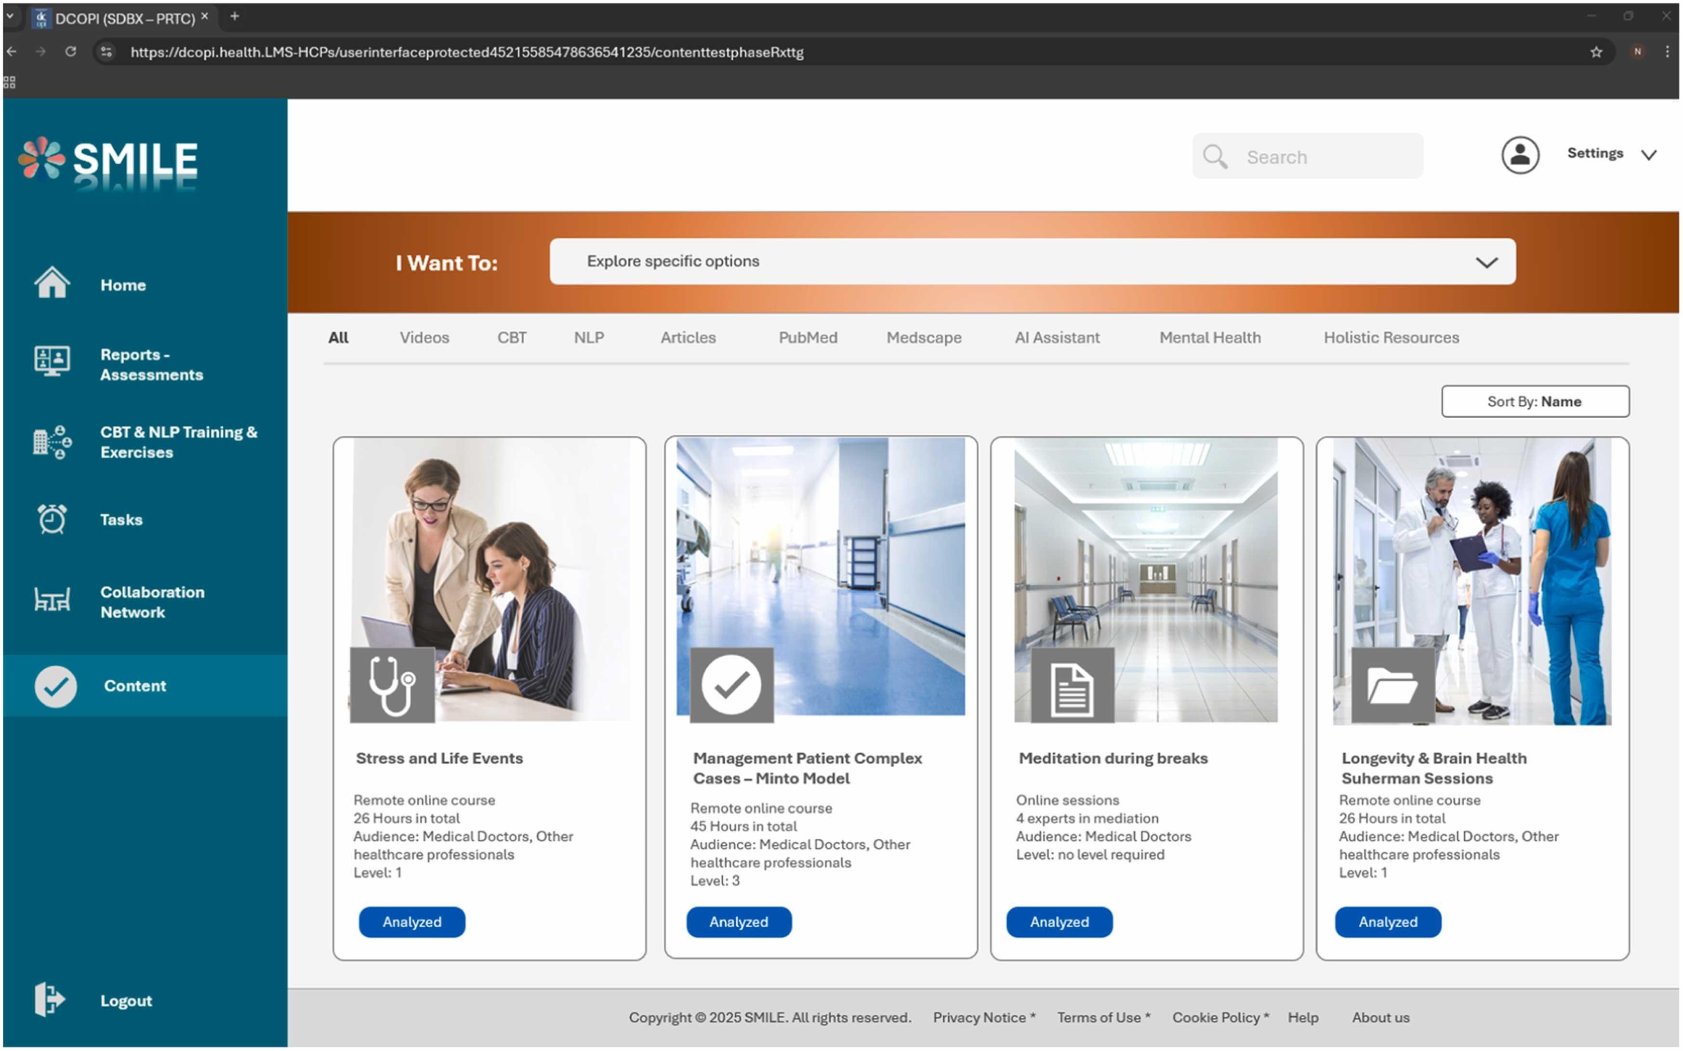Click the Settings label
Screen dimensions: 1683x1051
1595,153
